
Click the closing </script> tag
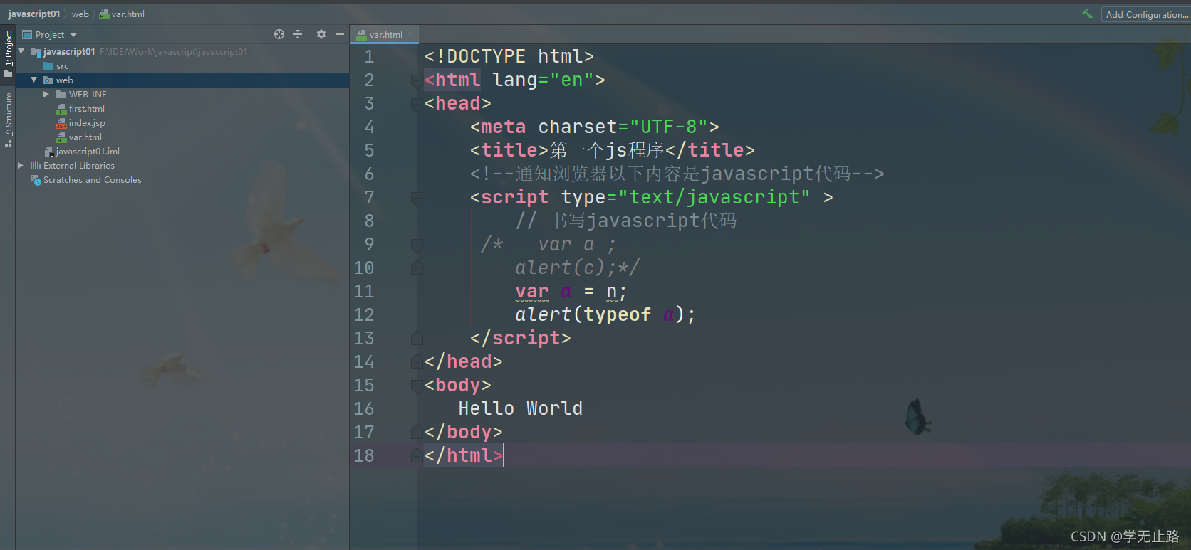(521, 338)
